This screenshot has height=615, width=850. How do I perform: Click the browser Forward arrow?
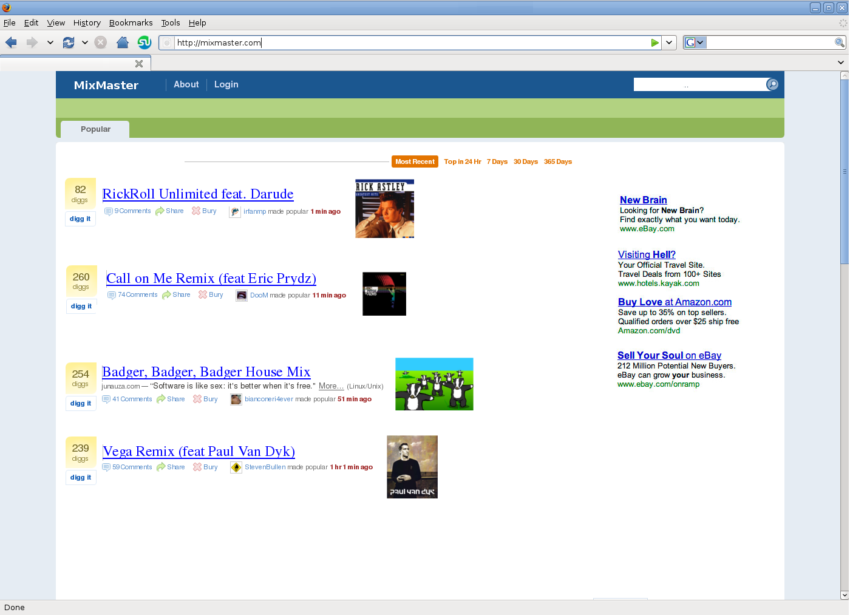[32, 42]
